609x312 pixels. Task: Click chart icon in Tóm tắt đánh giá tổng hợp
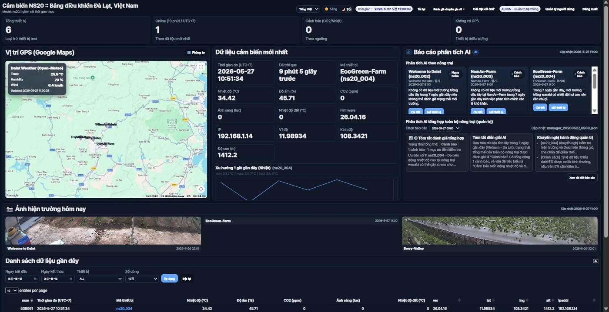pos(410,138)
